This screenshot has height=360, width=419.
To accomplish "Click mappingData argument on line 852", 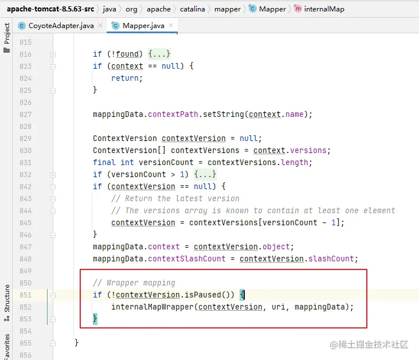I will pyautogui.click(x=320, y=307).
